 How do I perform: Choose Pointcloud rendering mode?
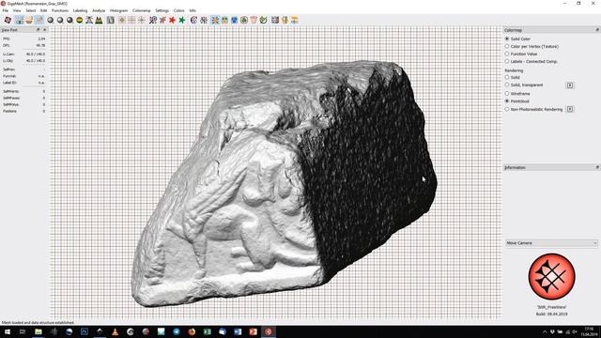point(516,101)
